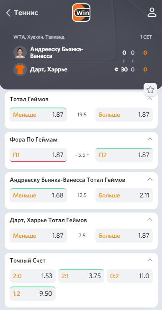
Task: Collapse Андрееску Бьянка-Ванесса Тотал Геймов section
Action: (150, 179)
